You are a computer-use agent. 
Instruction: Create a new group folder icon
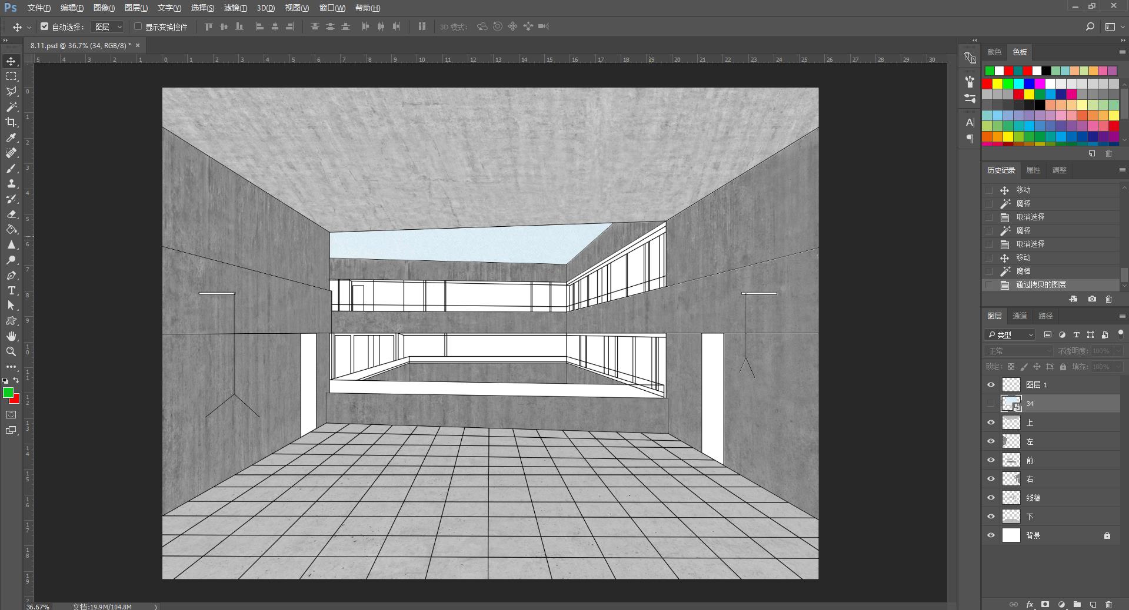point(1077,604)
